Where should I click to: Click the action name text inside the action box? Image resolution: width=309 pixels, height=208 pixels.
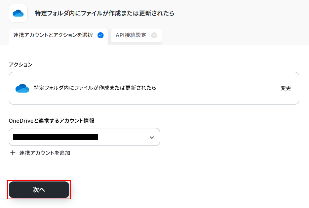pos(95,88)
